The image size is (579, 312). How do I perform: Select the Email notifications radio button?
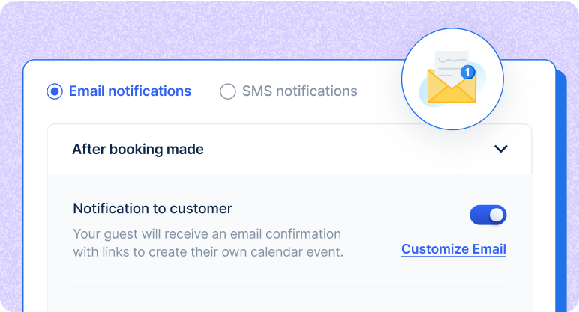tap(55, 91)
